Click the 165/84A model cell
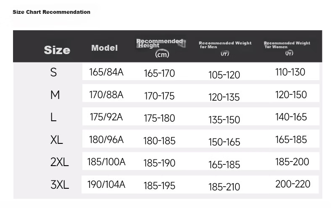Image resolution: width=332 pixels, height=208 pixels. (x=106, y=72)
